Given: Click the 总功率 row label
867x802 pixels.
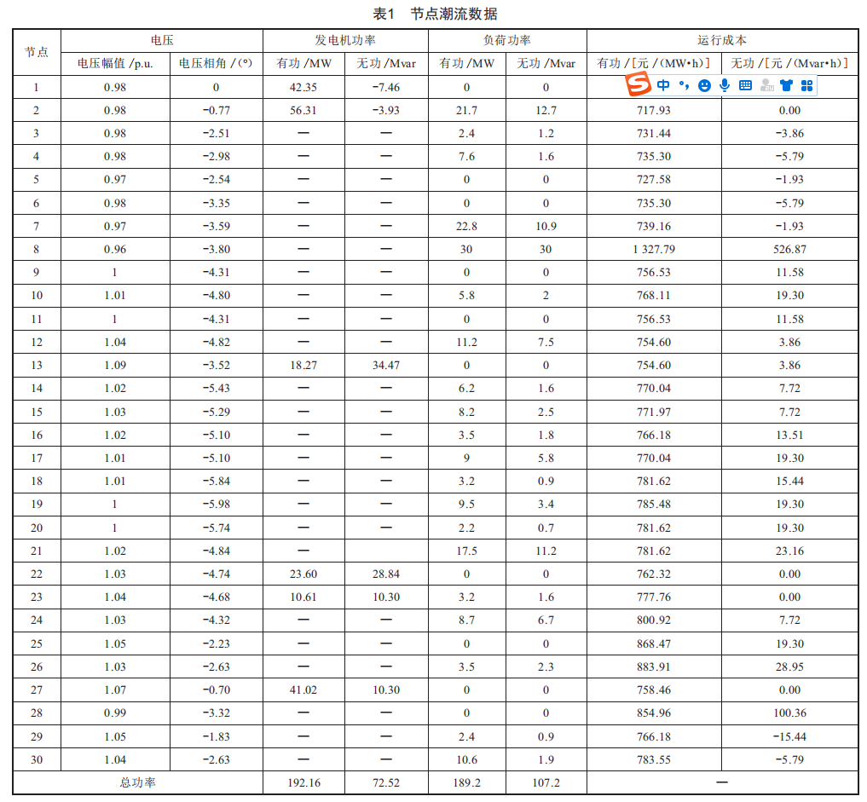Looking at the screenshot, I should [x=137, y=782].
